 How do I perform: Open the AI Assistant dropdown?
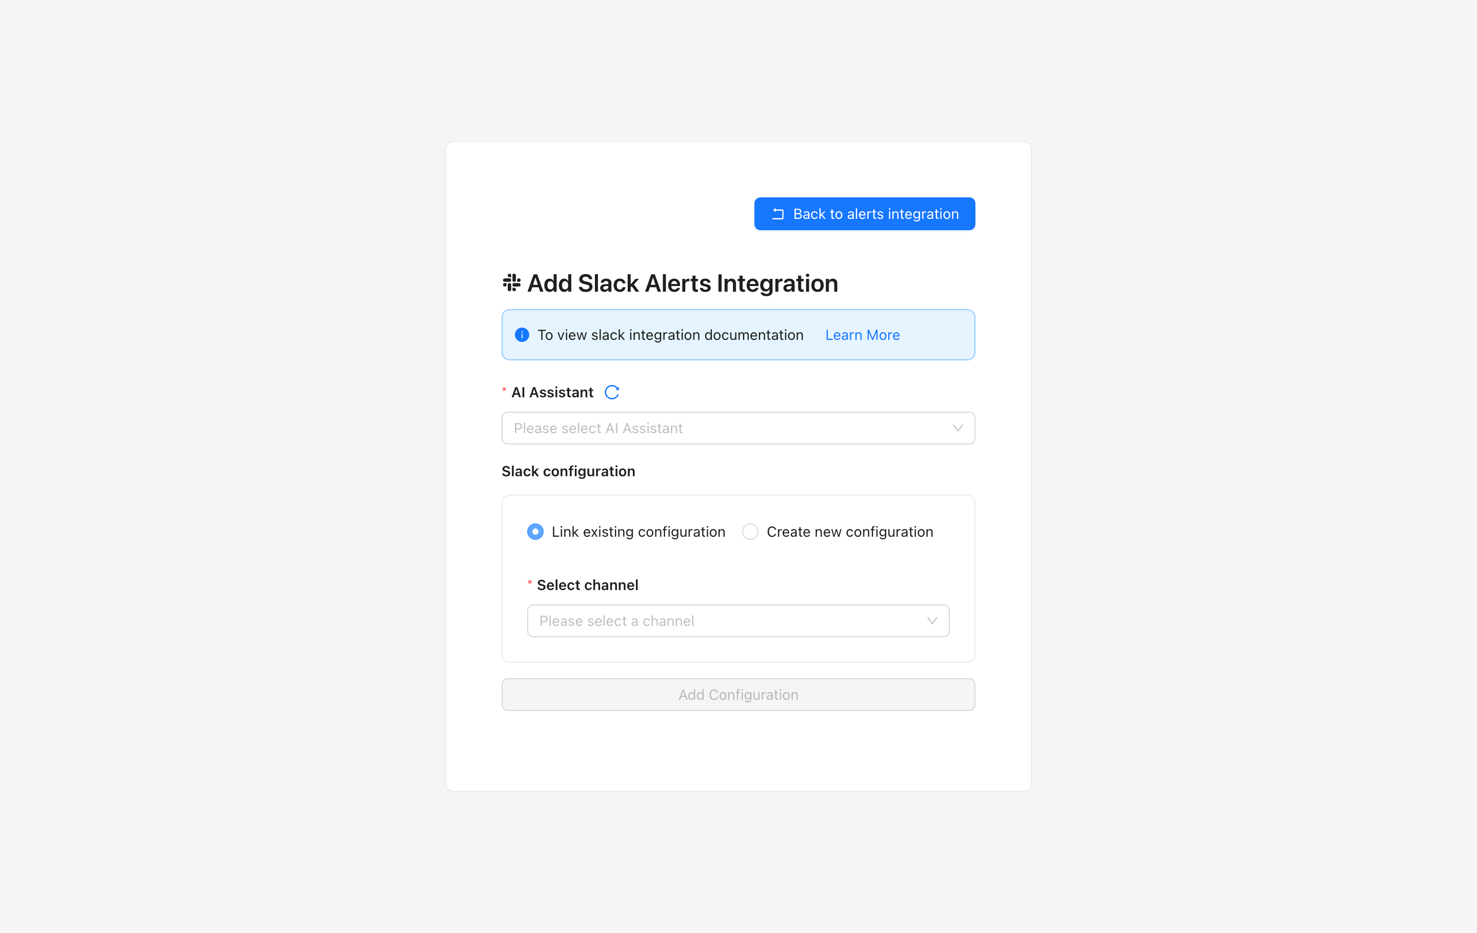[x=730, y=428]
